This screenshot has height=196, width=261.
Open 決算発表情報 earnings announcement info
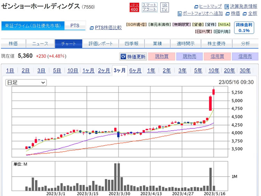coord(241,6)
